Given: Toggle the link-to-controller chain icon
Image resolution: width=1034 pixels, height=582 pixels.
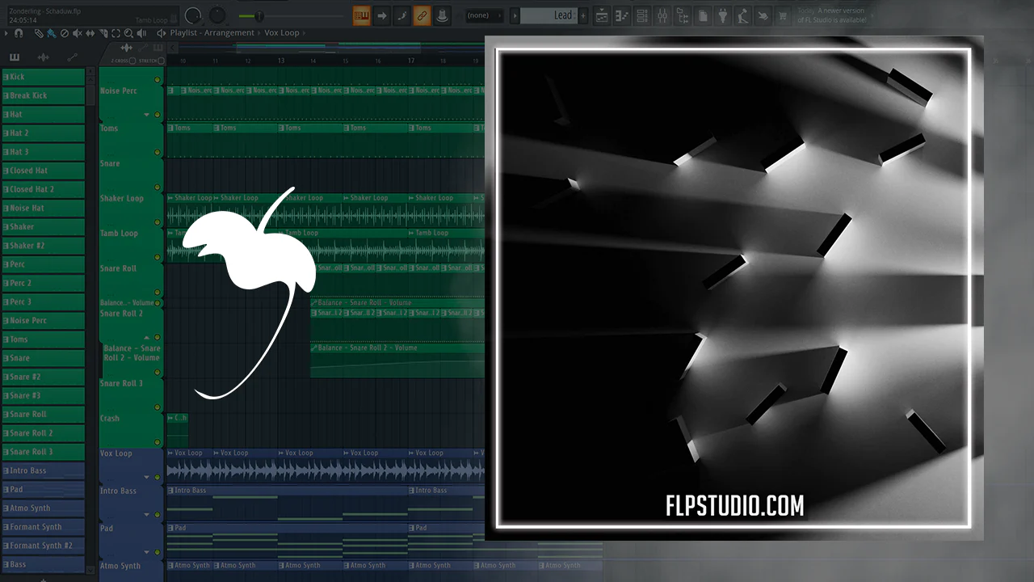Looking at the screenshot, I should click(422, 15).
